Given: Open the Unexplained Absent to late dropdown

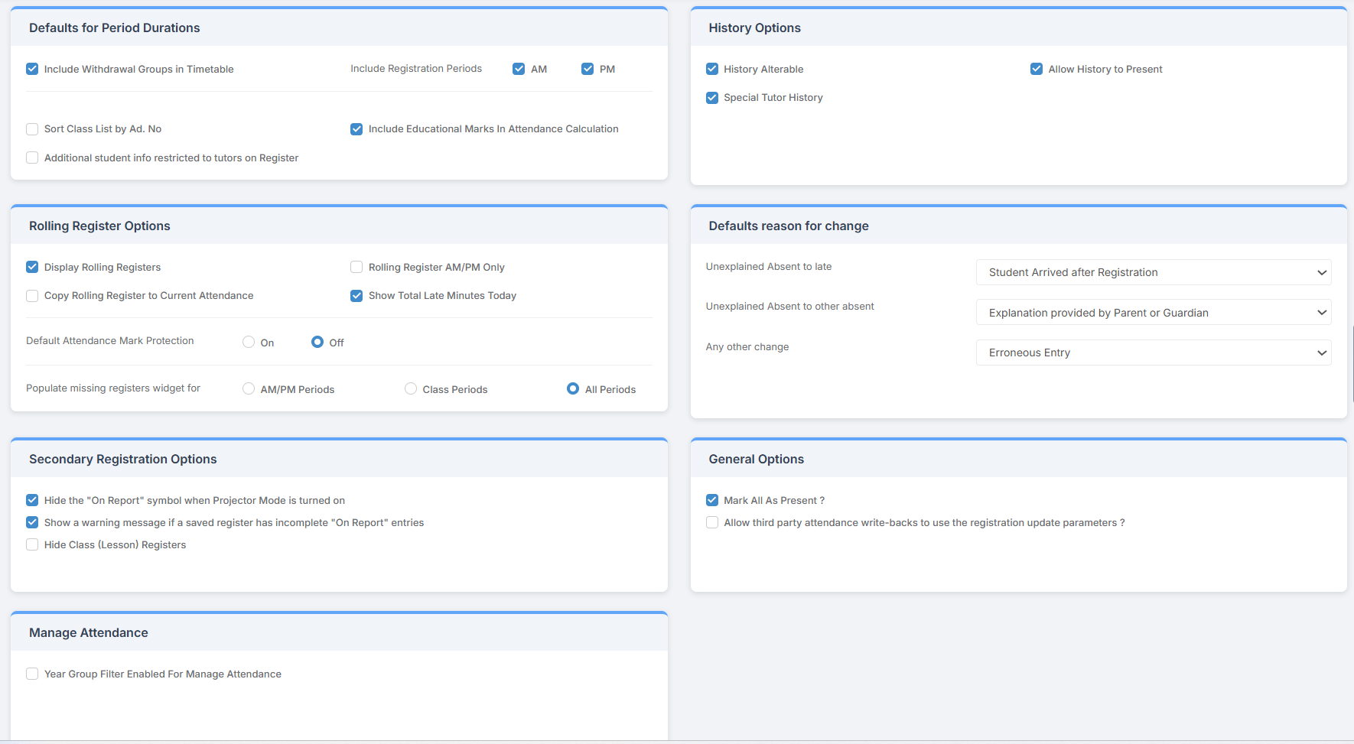Looking at the screenshot, I should tap(1153, 272).
